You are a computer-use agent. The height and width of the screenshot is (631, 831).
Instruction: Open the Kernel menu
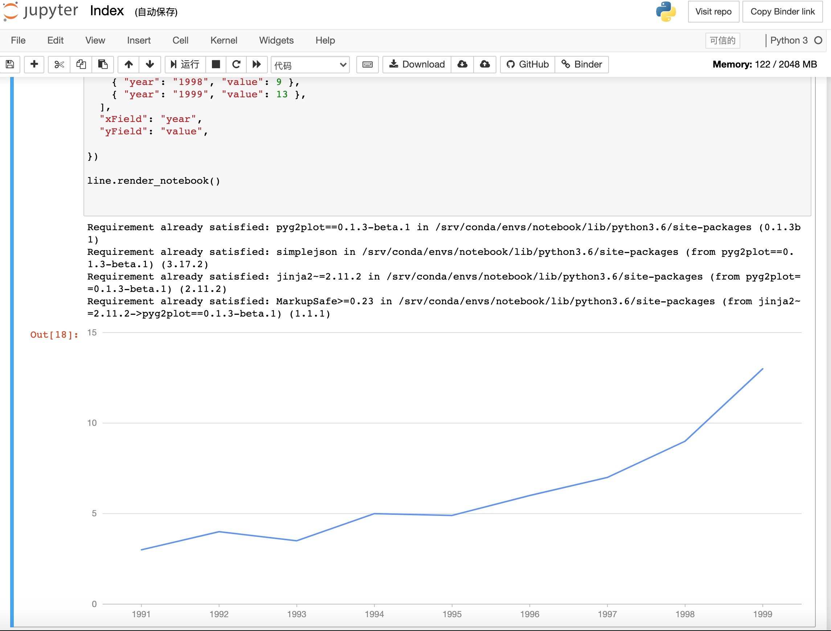tap(224, 40)
